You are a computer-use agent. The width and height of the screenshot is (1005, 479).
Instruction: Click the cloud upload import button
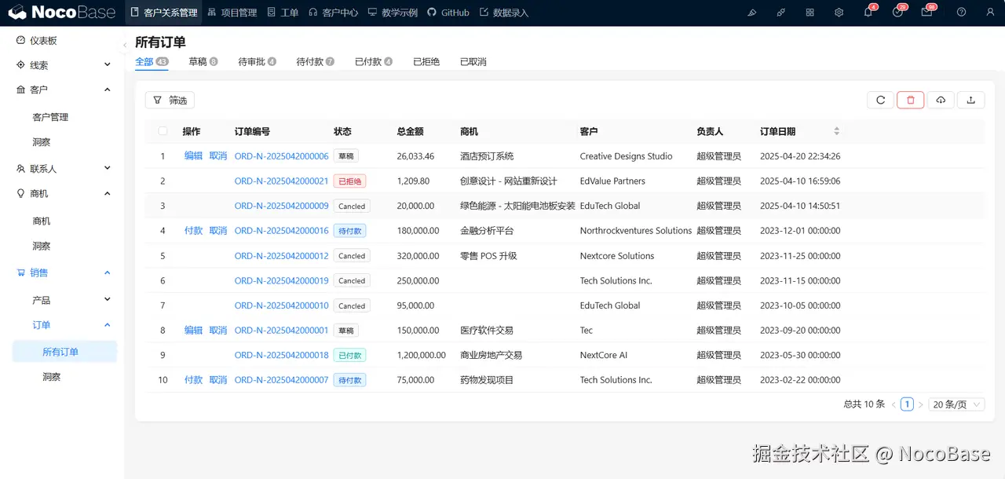941,100
